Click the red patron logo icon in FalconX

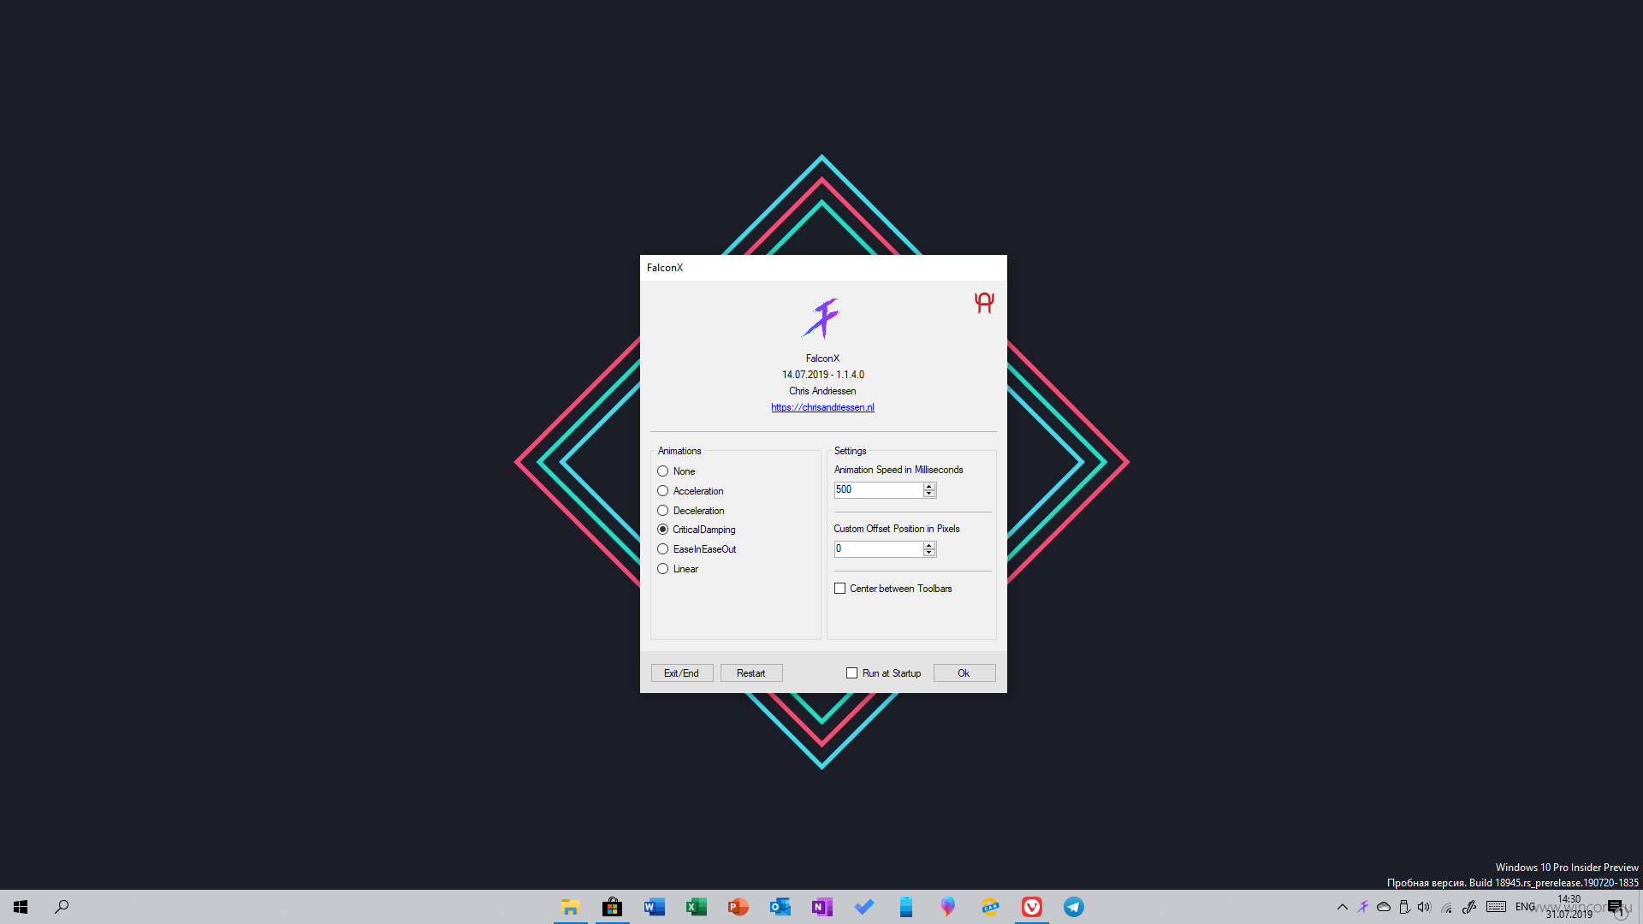(984, 303)
